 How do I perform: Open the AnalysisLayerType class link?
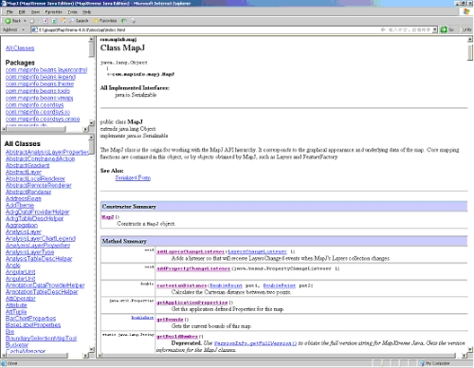coord(29,252)
